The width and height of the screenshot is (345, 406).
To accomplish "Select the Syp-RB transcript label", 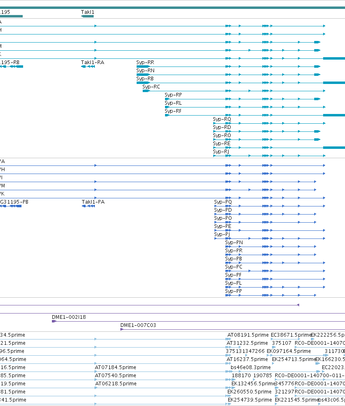I will 145,78.
